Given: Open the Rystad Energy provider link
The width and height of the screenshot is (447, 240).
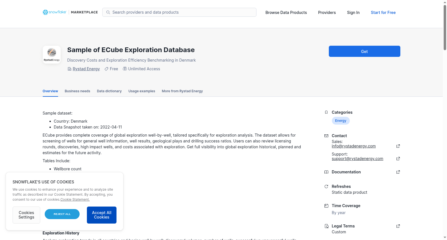Looking at the screenshot, I should 86,69.
